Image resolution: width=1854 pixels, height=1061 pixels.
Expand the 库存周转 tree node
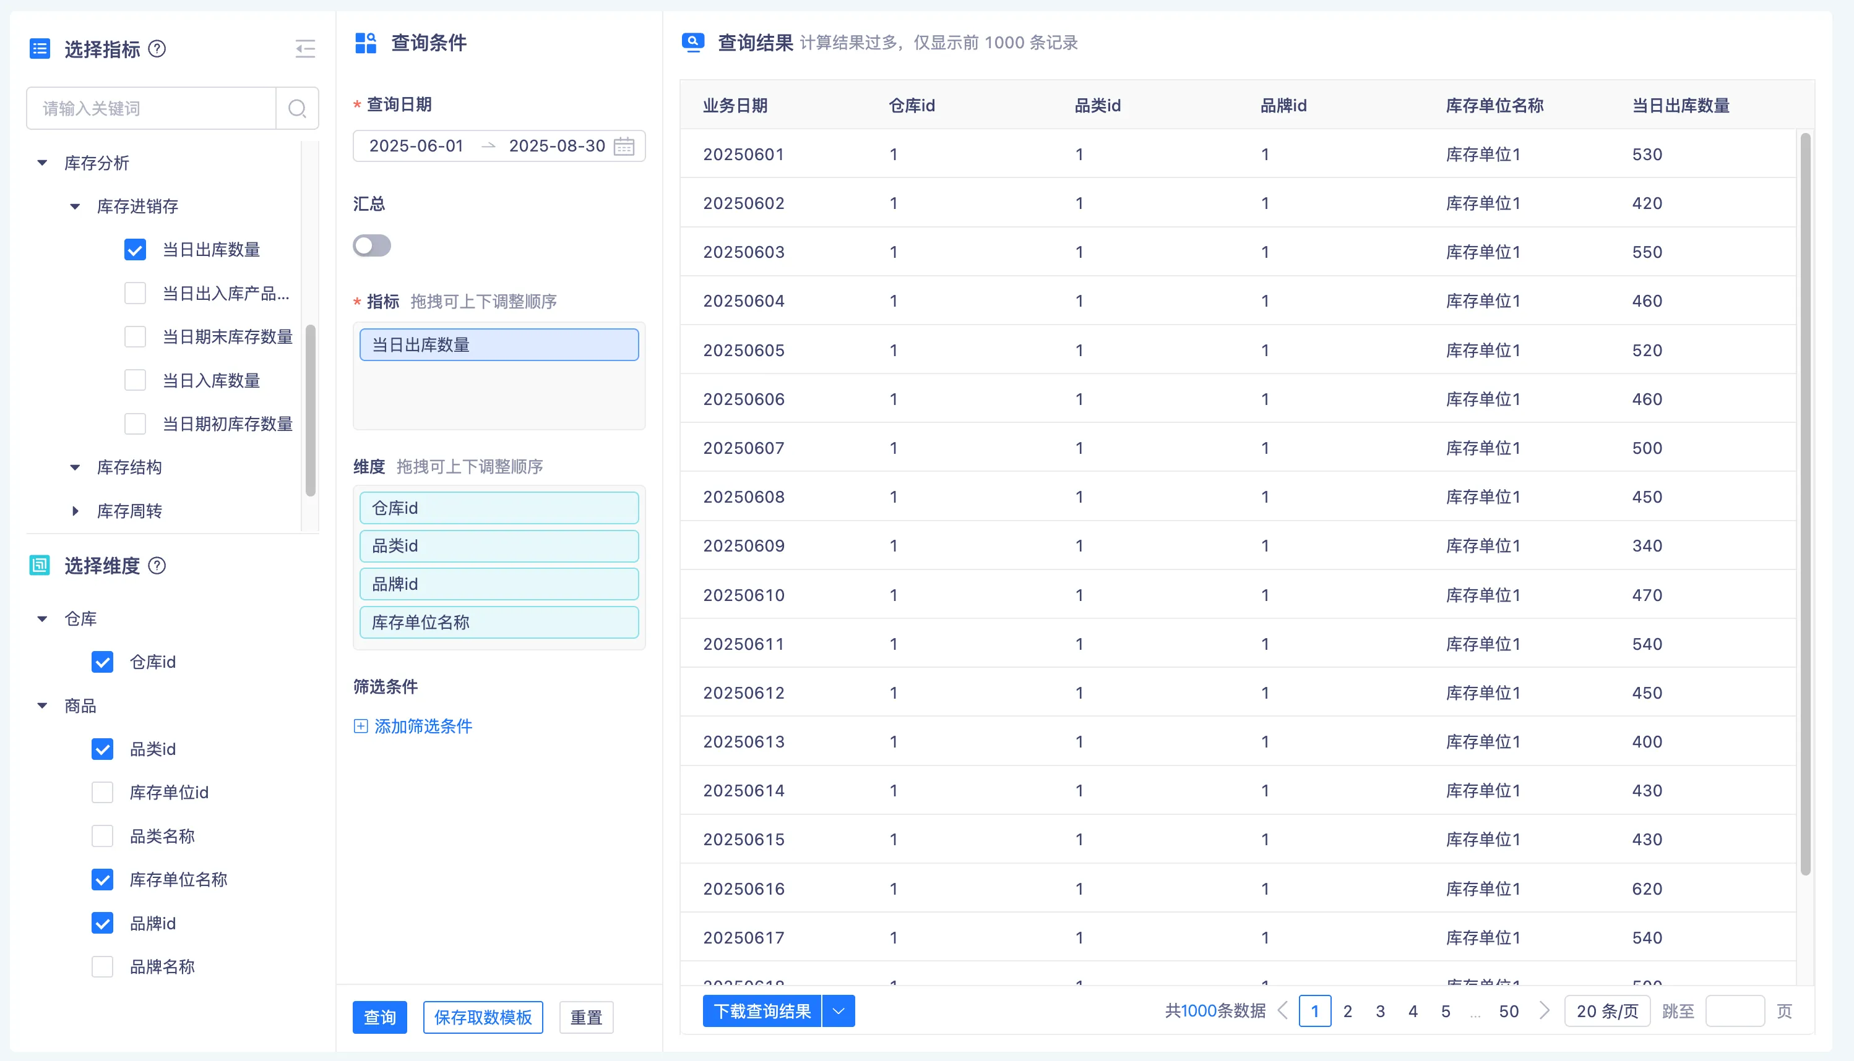(75, 511)
